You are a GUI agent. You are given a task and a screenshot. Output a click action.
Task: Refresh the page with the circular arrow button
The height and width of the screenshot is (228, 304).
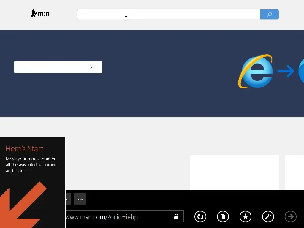point(200,216)
